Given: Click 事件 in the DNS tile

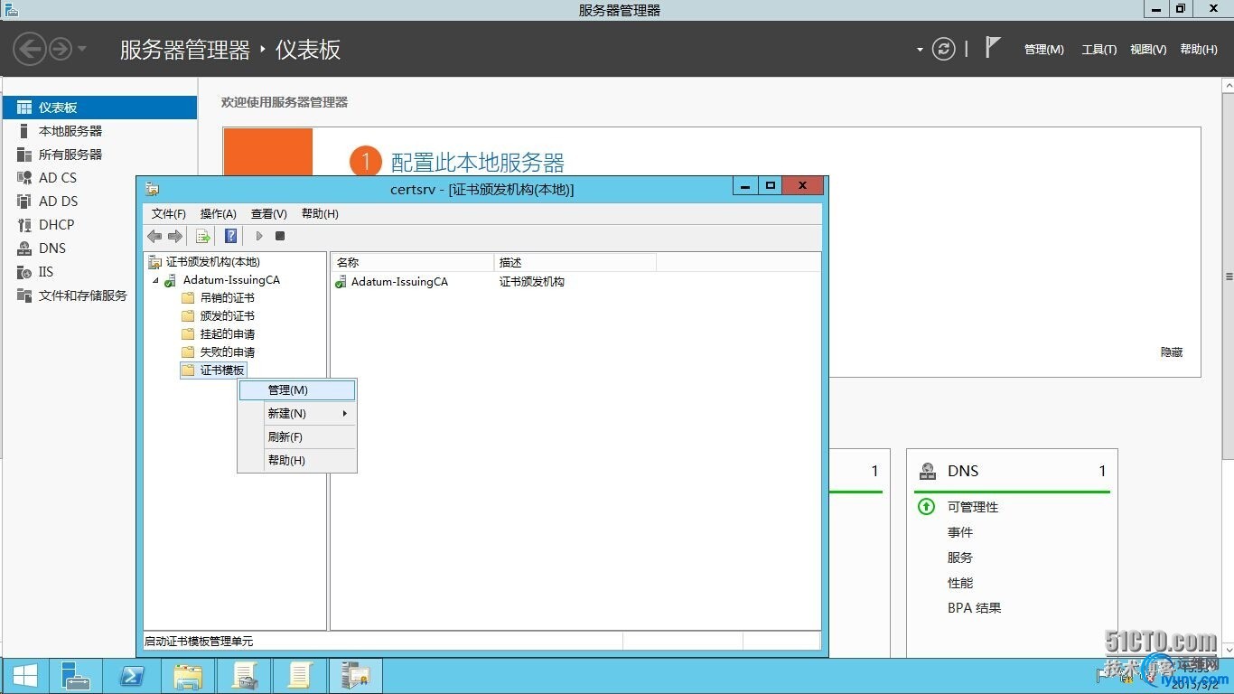Looking at the screenshot, I should [x=960, y=532].
